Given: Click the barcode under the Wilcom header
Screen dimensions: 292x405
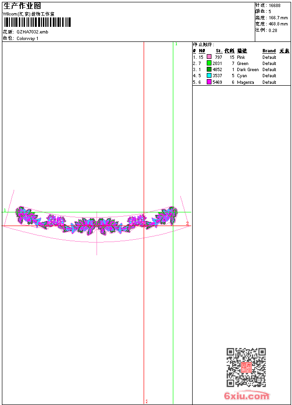Looking at the screenshot, I should (x=37, y=23).
